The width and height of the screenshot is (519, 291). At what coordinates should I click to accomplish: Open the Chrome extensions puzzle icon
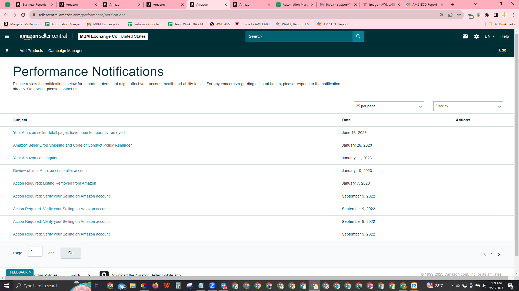(x=487, y=15)
